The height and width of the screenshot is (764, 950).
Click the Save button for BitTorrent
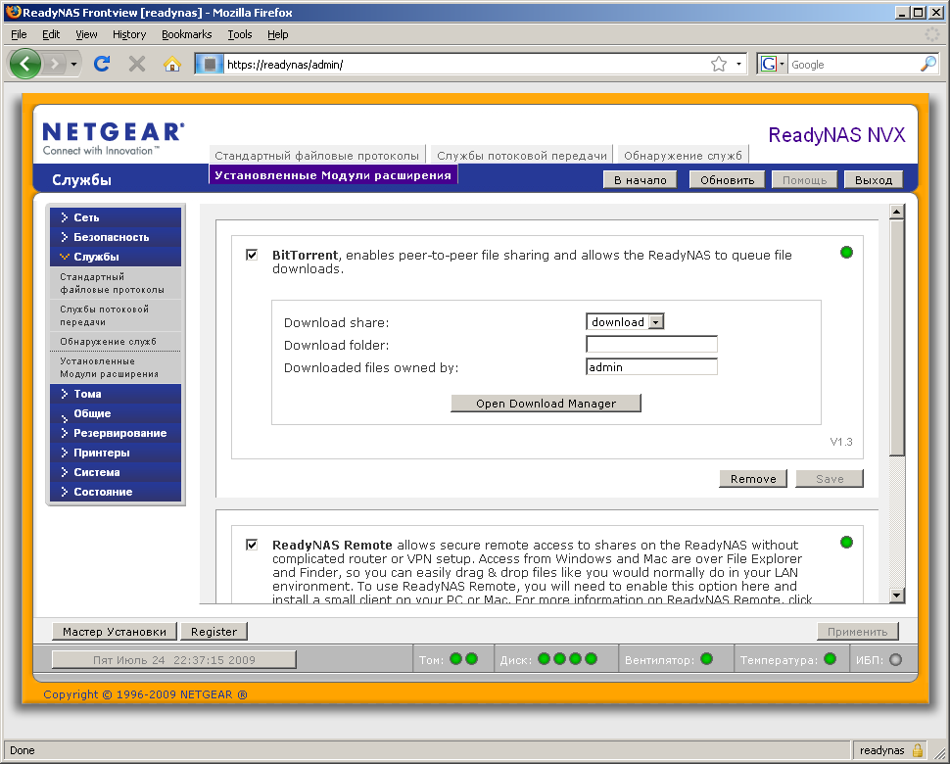coord(830,479)
